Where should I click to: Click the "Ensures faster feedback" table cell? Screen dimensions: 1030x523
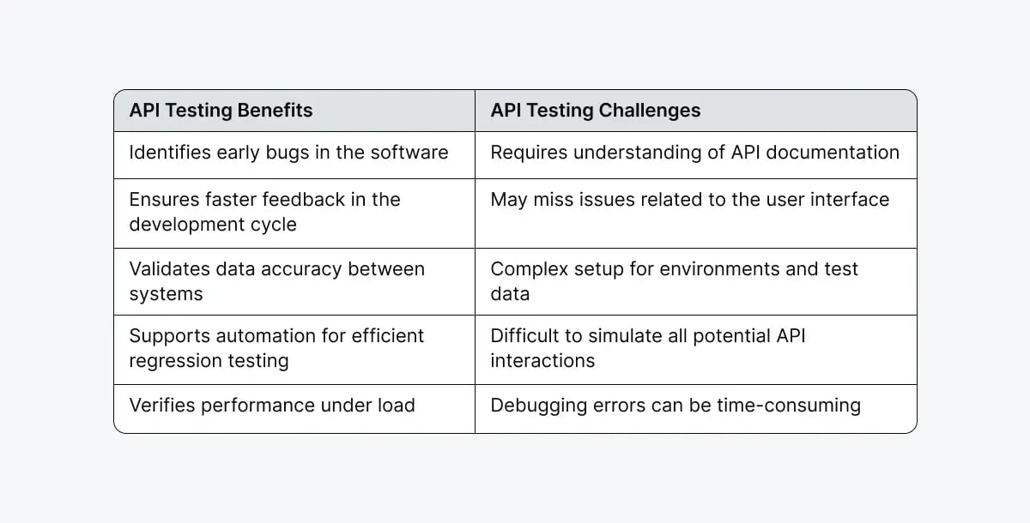tap(264, 212)
